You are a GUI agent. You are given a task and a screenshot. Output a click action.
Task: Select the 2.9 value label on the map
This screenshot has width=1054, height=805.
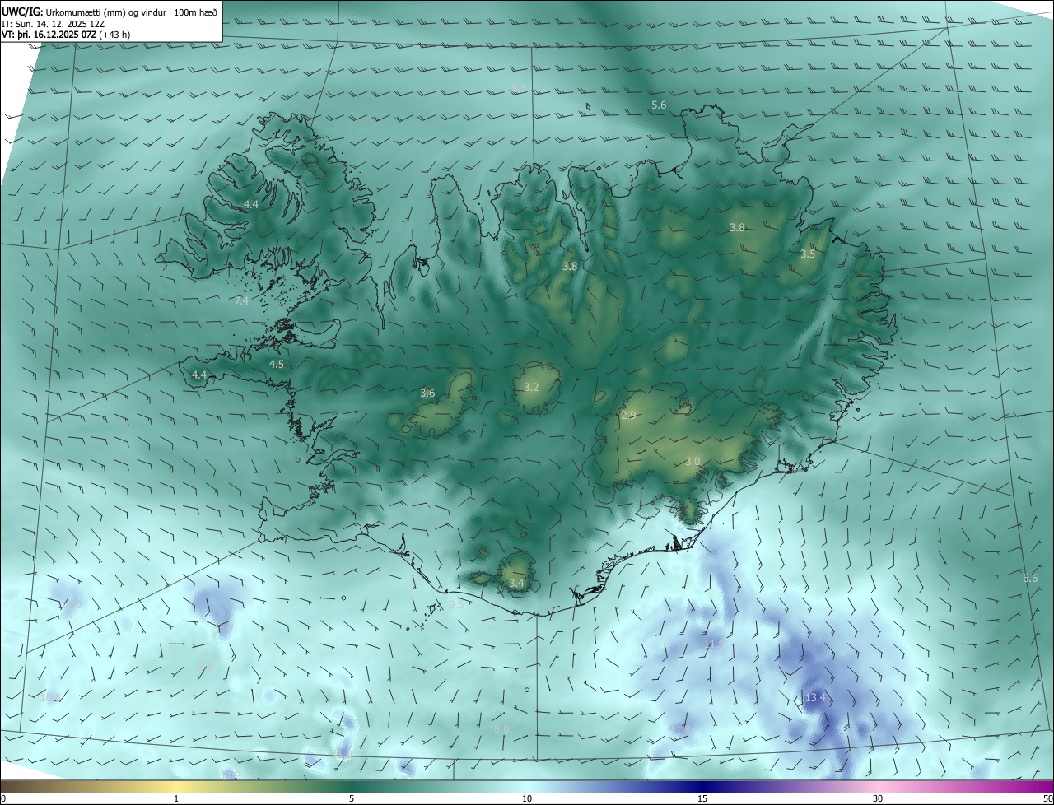pyautogui.click(x=628, y=416)
